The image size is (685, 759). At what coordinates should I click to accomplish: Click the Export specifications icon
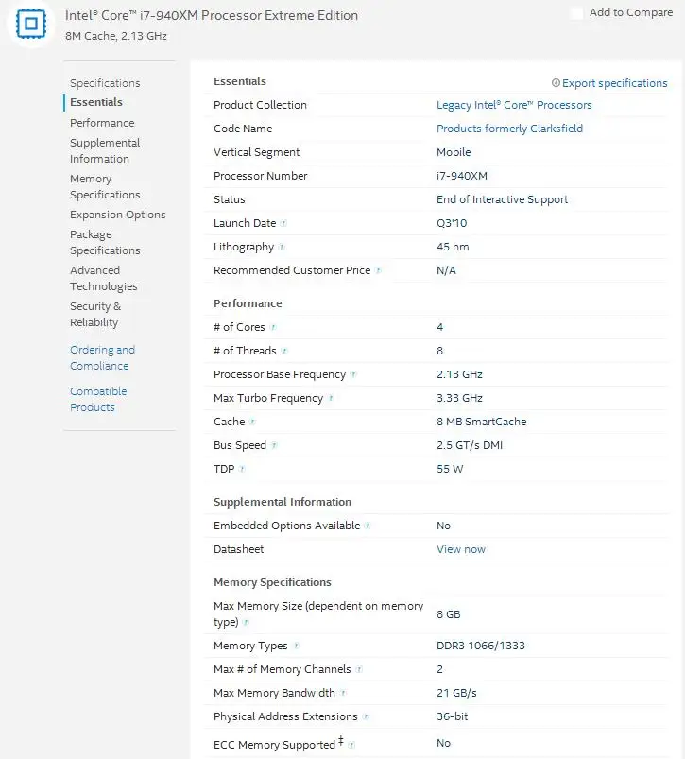point(556,83)
